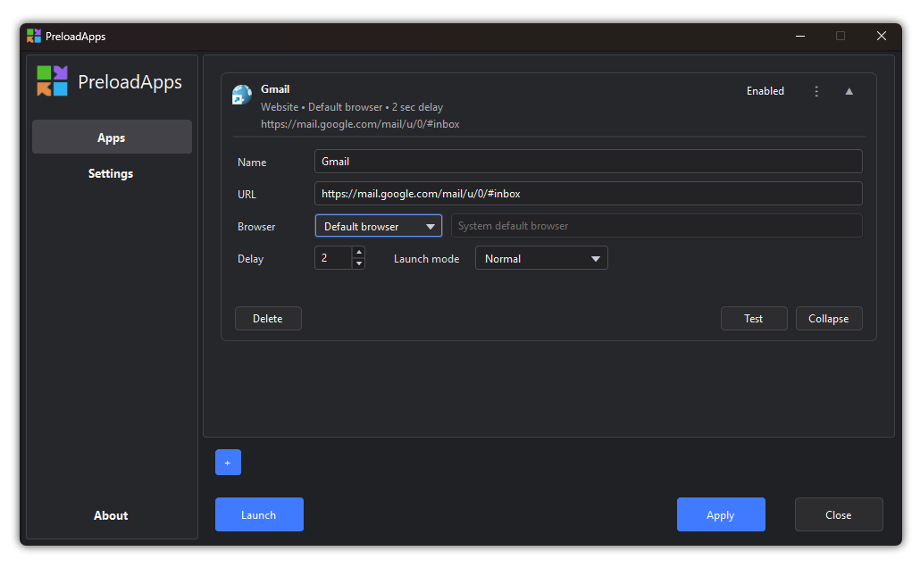Click the Launch button
920x568 pixels.
[x=259, y=514]
